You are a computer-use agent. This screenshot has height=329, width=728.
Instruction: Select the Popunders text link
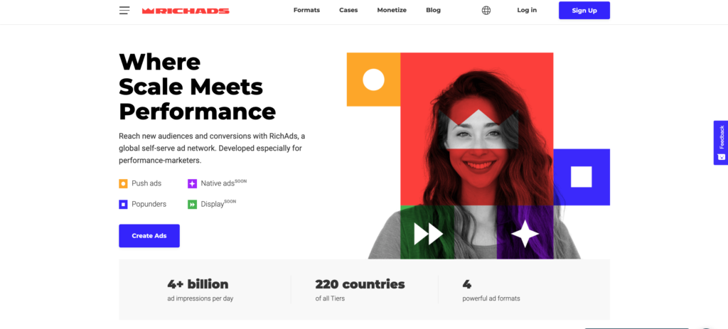point(149,204)
